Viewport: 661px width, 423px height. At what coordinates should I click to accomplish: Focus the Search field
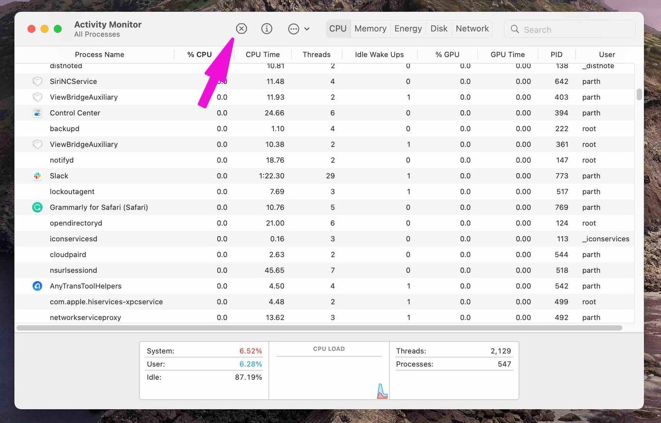pos(570,29)
